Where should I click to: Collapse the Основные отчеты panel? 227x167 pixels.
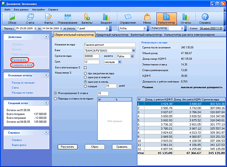pyautogui.click(x=46, y=75)
